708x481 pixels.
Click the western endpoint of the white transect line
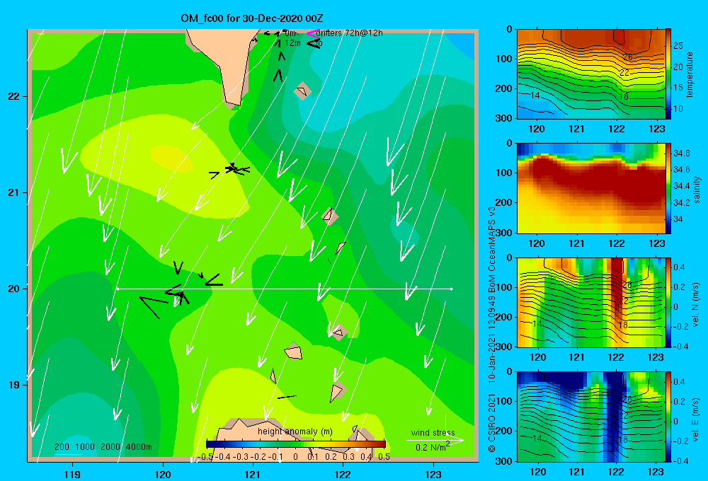pos(118,289)
